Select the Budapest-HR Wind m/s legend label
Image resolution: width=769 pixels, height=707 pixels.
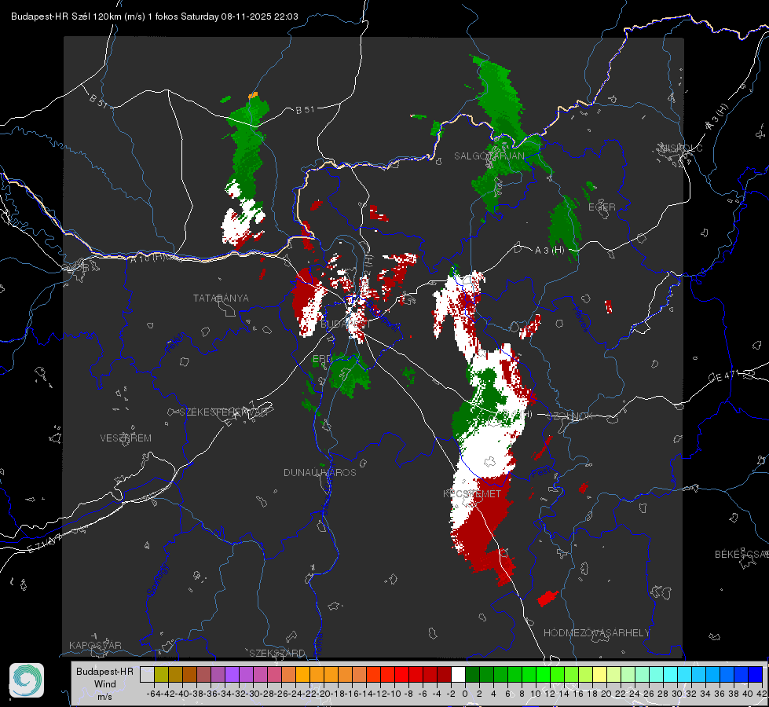[x=105, y=684]
